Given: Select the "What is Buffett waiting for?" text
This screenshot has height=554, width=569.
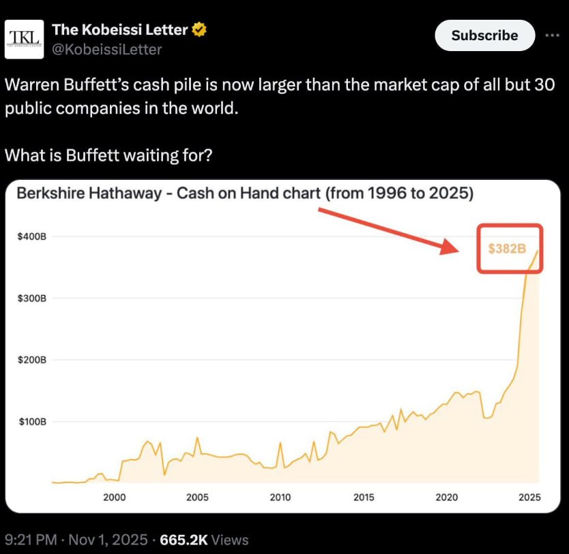Looking at the screenshot, I should (x=108, y=155).
